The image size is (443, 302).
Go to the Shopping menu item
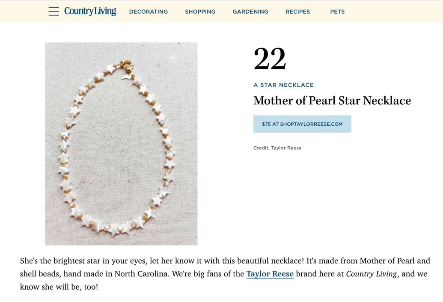tap(200, 12)
